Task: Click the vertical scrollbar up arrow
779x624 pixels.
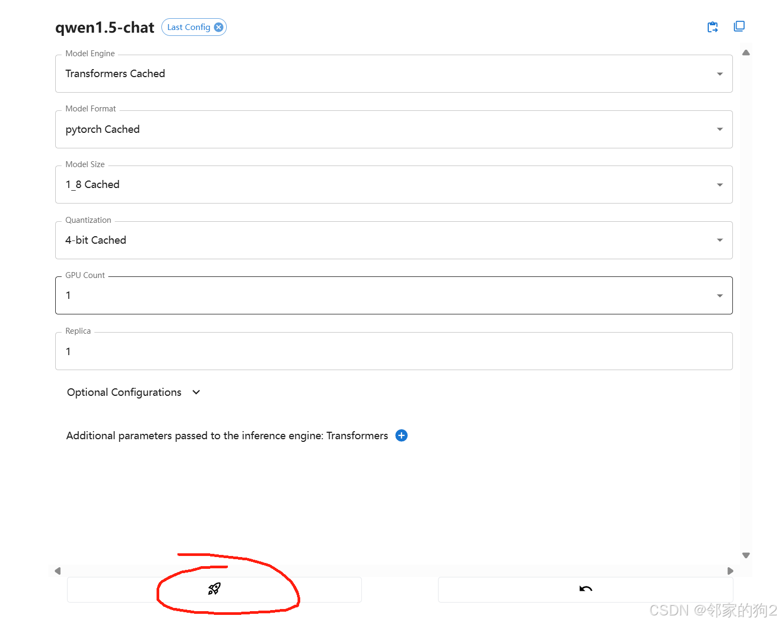Action: [x=746, y=52]
